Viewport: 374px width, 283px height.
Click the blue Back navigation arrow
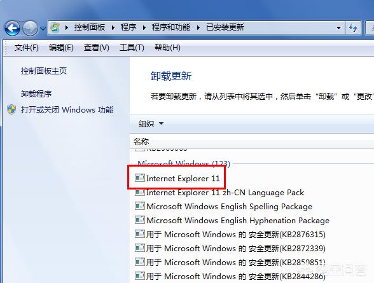coord(12,28)
